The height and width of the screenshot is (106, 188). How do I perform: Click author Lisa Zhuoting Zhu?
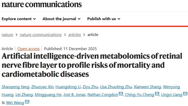point(116,87)
